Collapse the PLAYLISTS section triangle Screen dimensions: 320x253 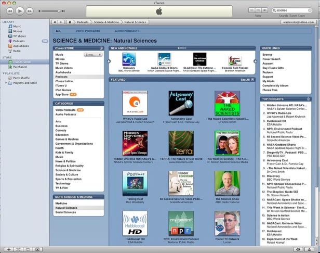point(3,73)
